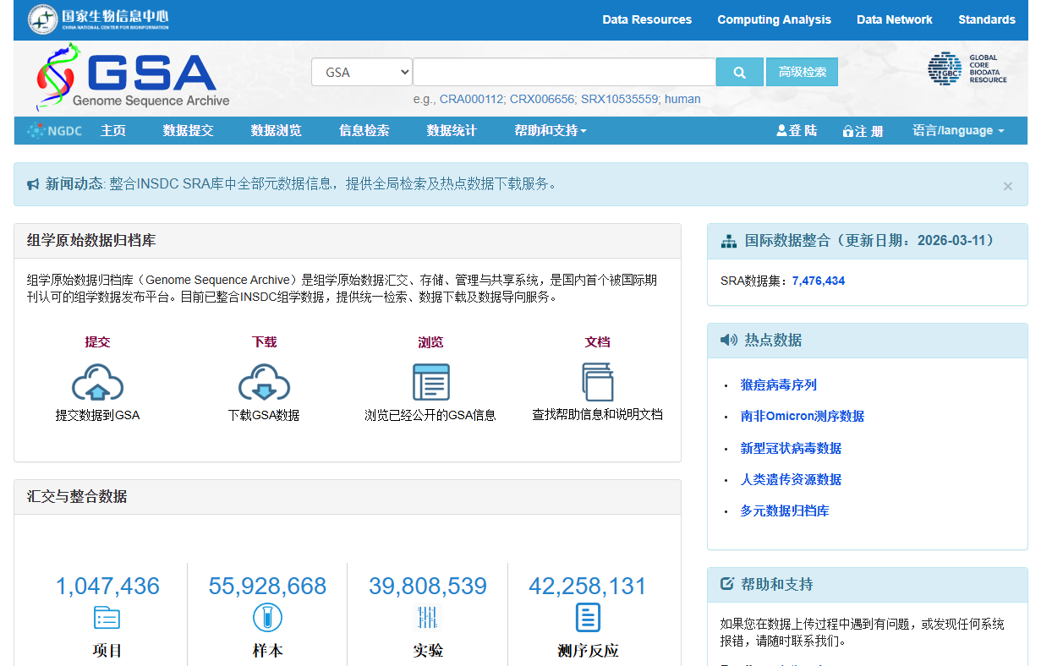This screenshot has height=666, width=1041.
Task: Click the 样本 test tube icon
Action: tap(267, 618)
